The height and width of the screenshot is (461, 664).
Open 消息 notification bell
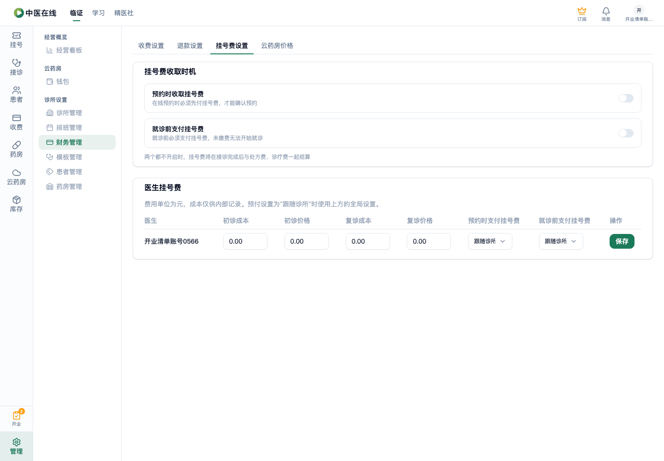606,14
